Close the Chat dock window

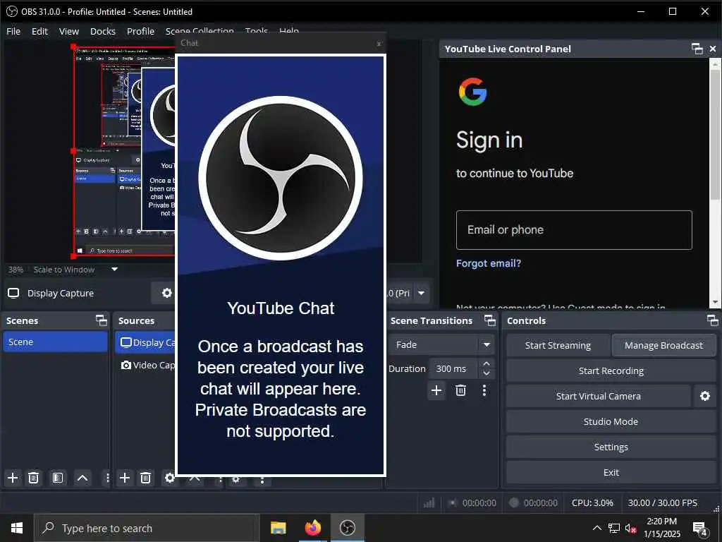[379, 43]
